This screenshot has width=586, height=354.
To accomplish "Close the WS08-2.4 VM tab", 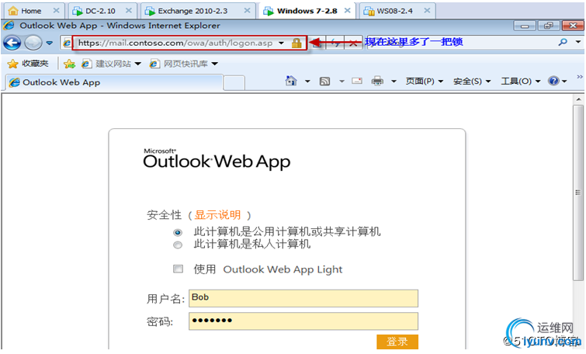I will [427, 10].
